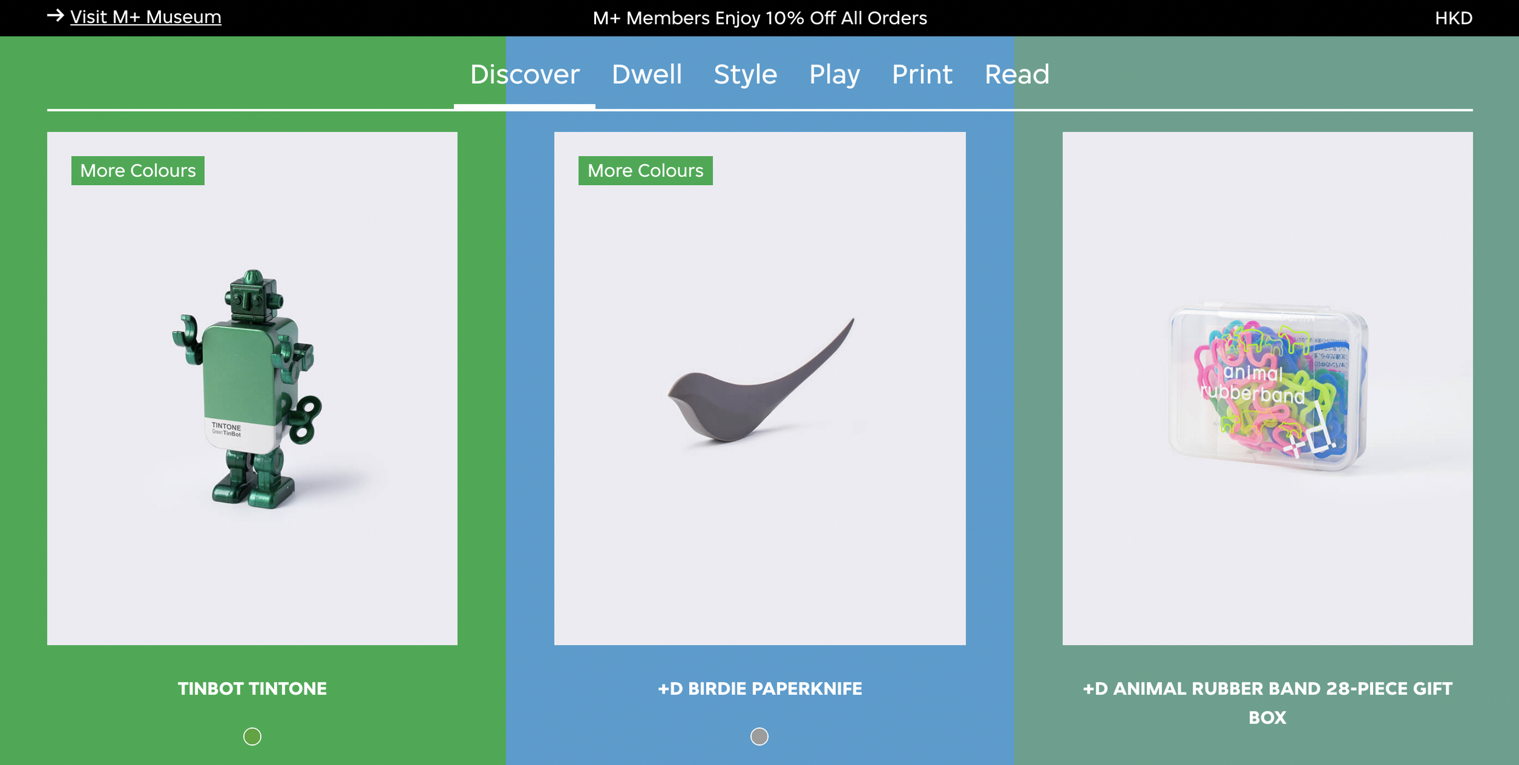Open the Style menu item

coord(745,75)
